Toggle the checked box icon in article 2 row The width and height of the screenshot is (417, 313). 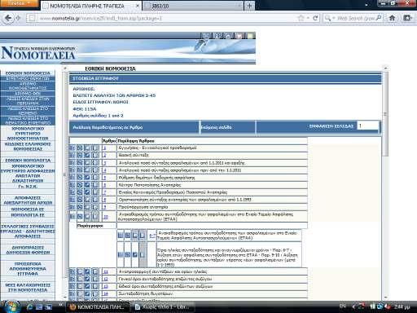(x=87, y=156)
